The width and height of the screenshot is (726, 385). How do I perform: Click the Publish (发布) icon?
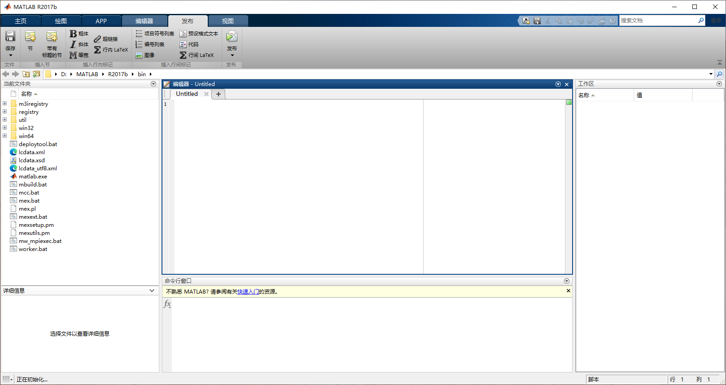[x=232, y=36]
